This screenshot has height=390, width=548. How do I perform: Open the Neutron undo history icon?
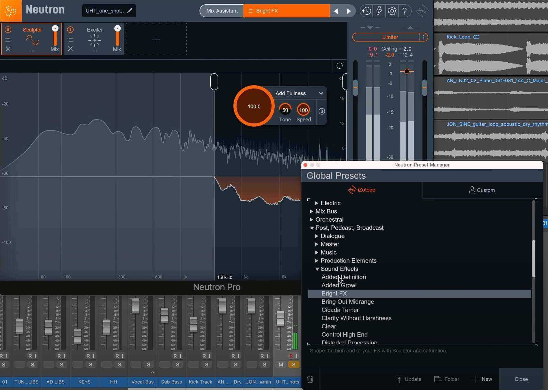[366, 11]
